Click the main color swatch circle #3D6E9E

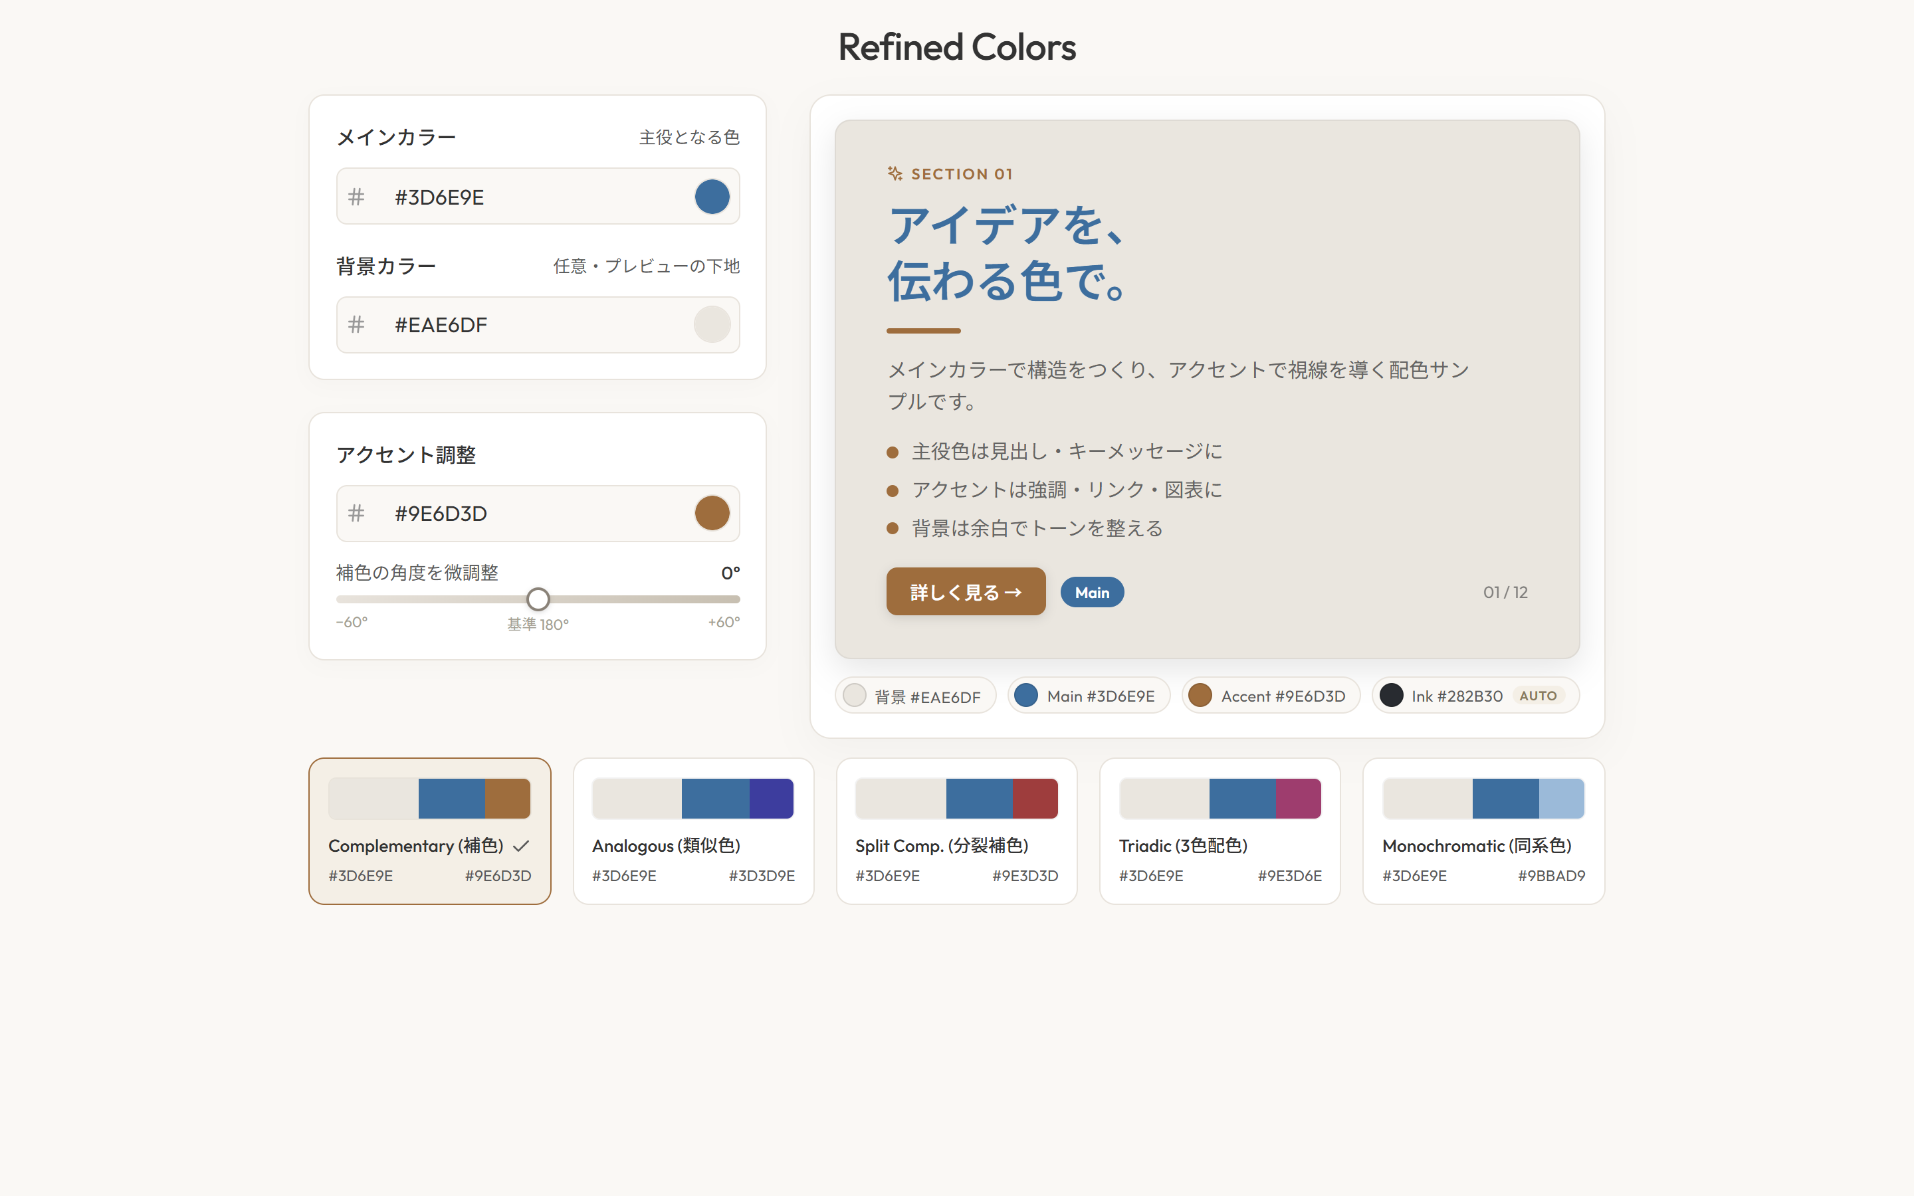tap(712, 196)
